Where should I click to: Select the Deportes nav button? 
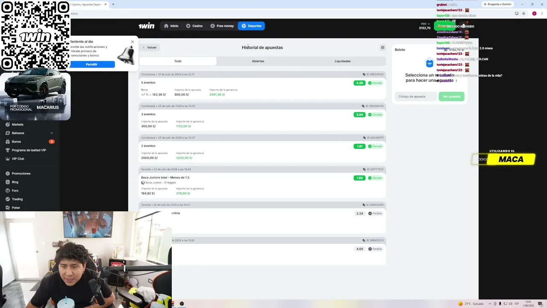point(251,26)
